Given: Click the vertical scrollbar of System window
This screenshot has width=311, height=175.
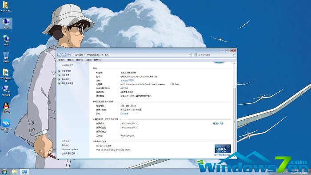Looking at the screenshot, I should pos(235,110).
